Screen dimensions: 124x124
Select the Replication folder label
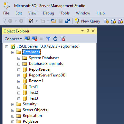coord(32,116)
